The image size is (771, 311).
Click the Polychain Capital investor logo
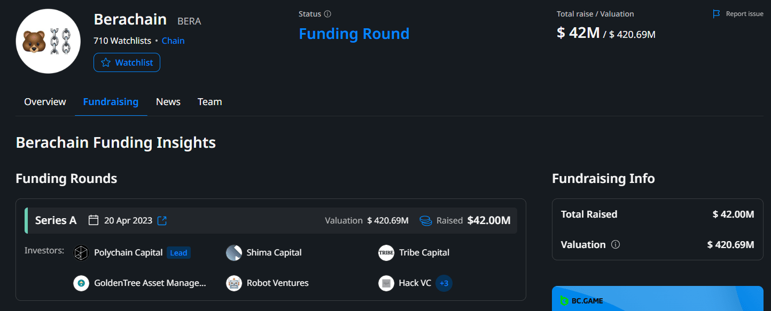coord(81,252)
